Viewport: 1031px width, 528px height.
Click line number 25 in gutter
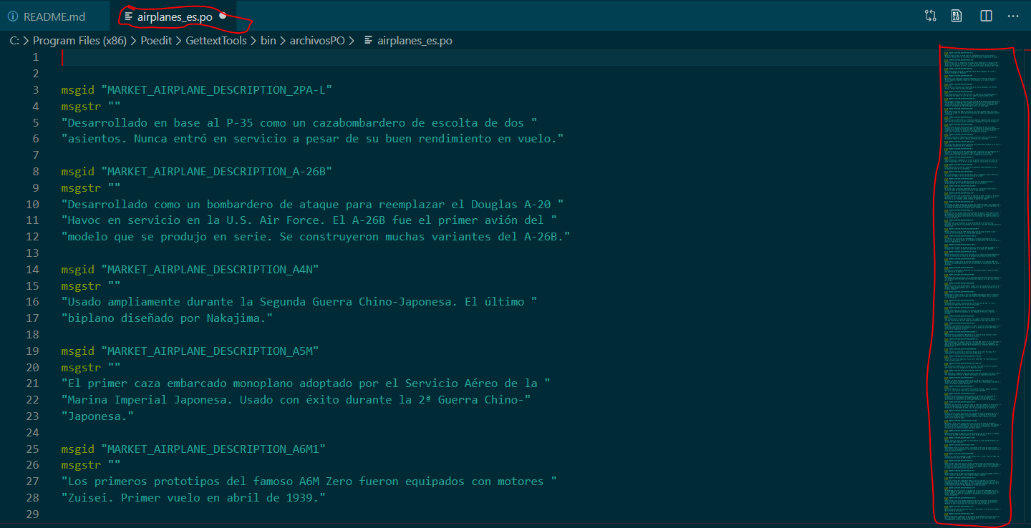pyautogui.click(x=32, y=449)
